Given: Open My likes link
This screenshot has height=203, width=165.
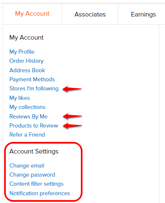Looking at the screenshot, I should pos(20,98).
